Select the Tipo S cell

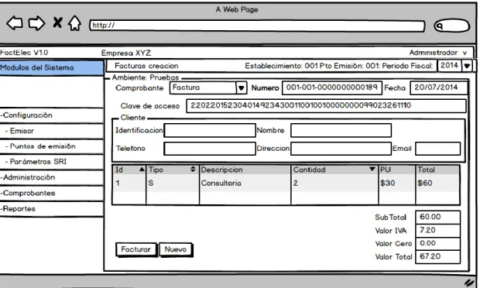[173, 183]
